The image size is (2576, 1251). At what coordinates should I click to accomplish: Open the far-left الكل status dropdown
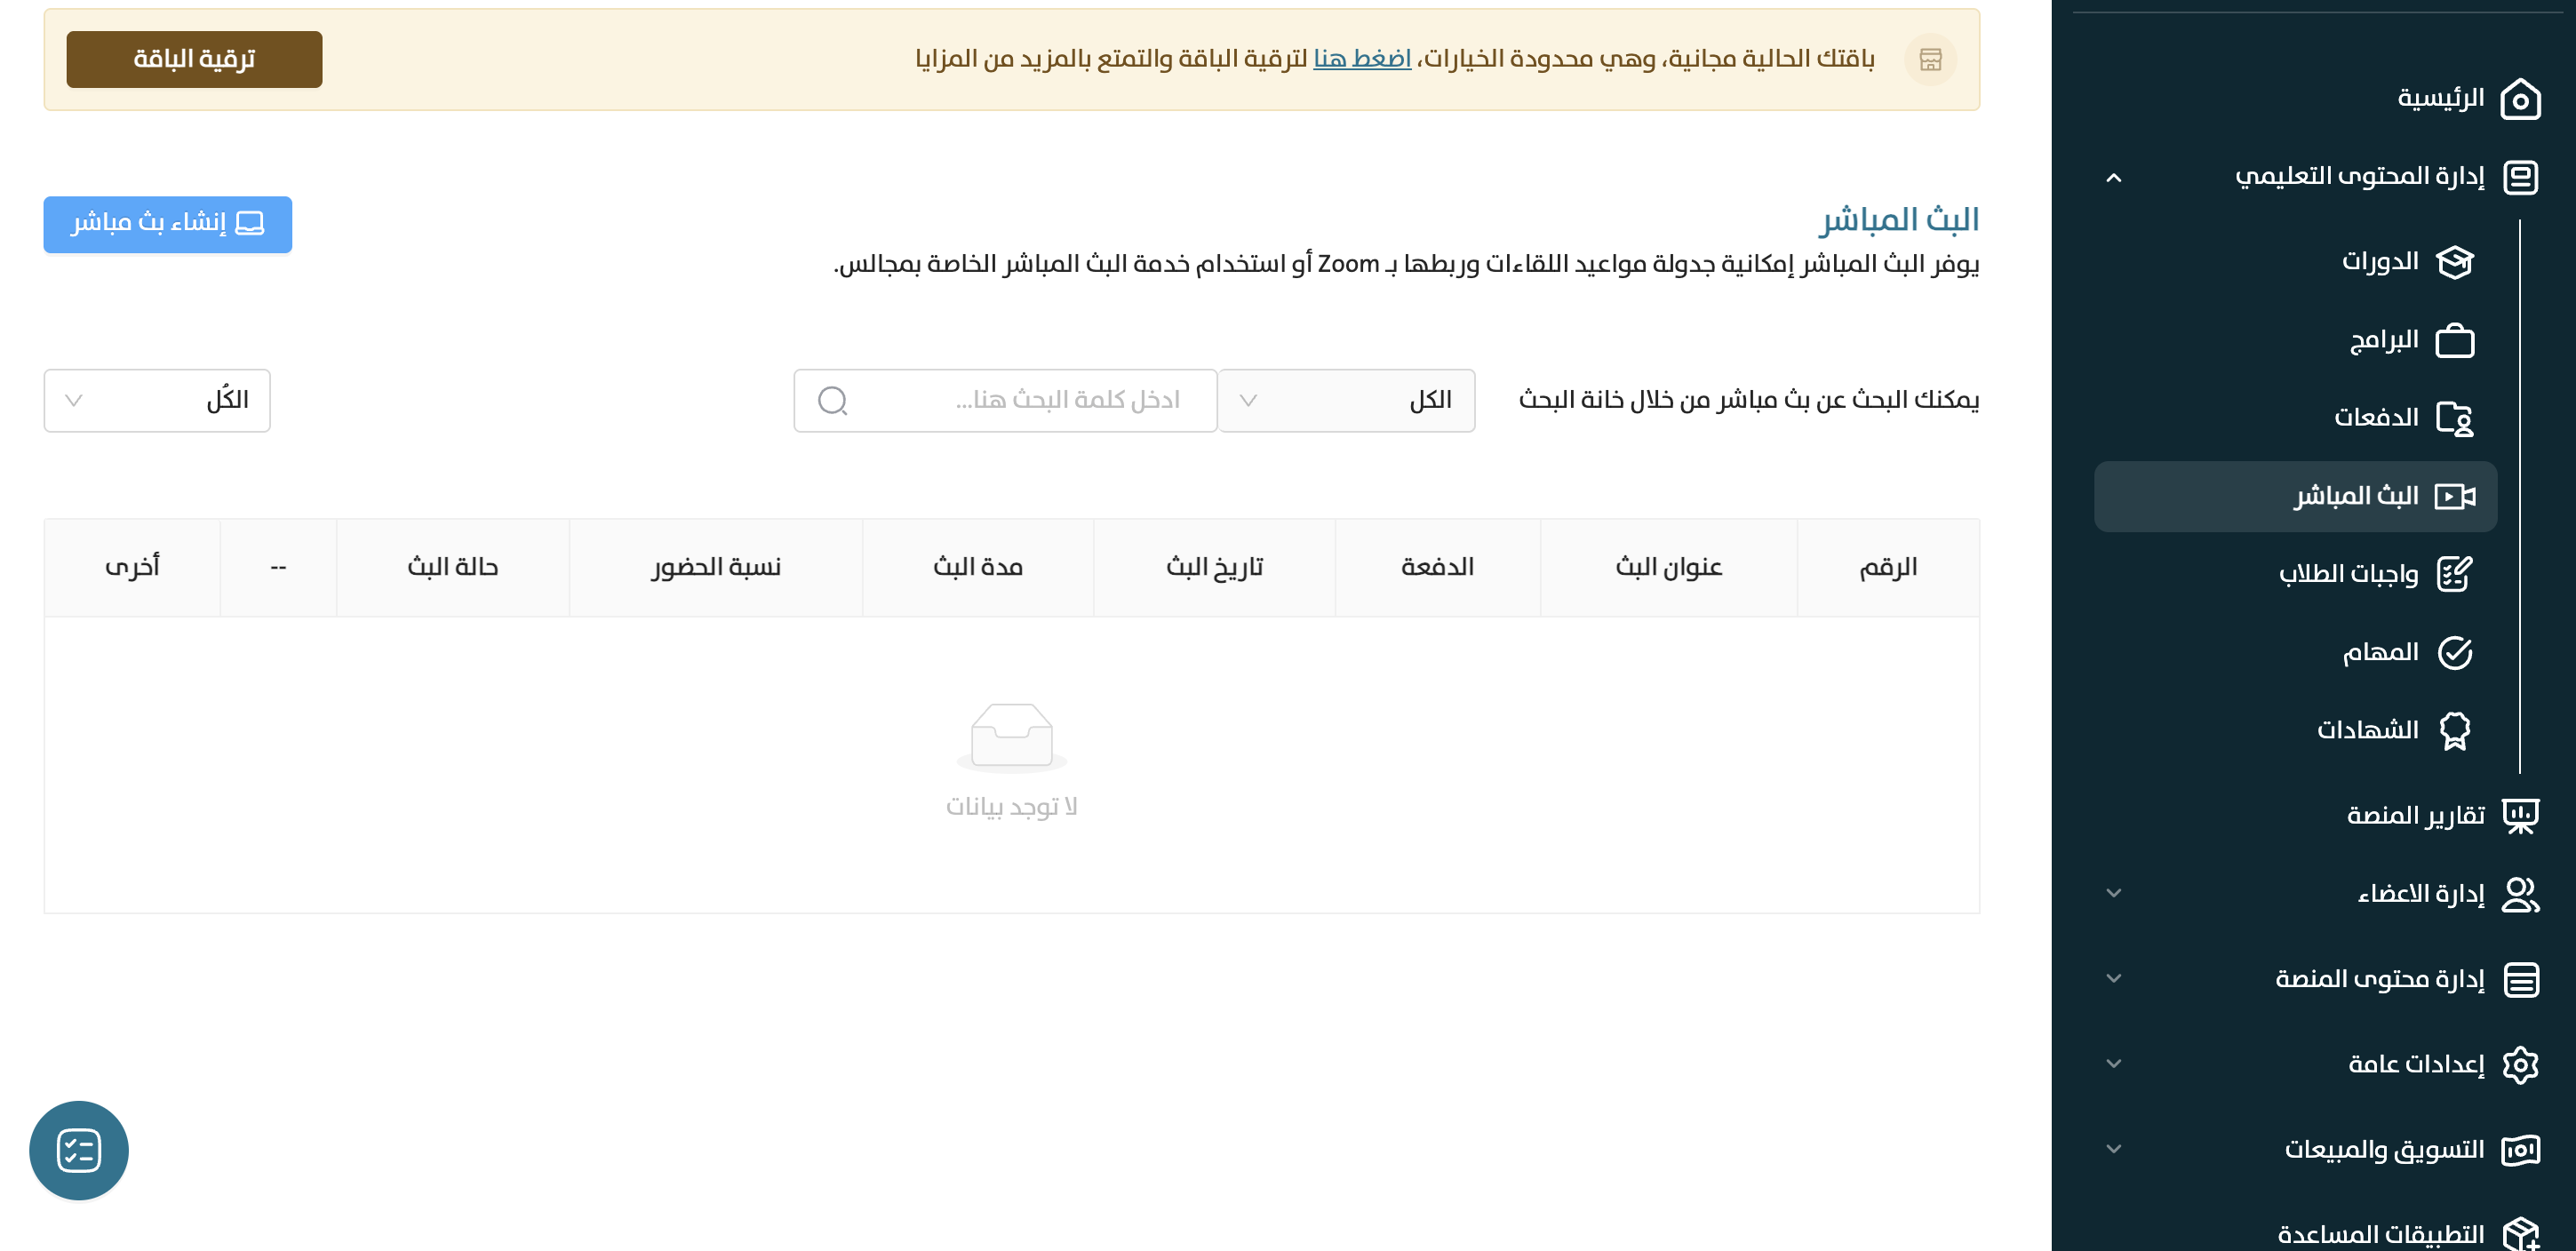[x=157, y=401]
